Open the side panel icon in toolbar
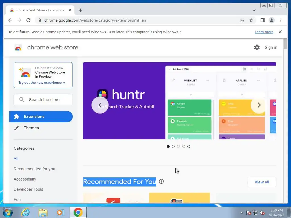Screen dimensions: 291x218 pyautogui.click(x=262, y=20)
